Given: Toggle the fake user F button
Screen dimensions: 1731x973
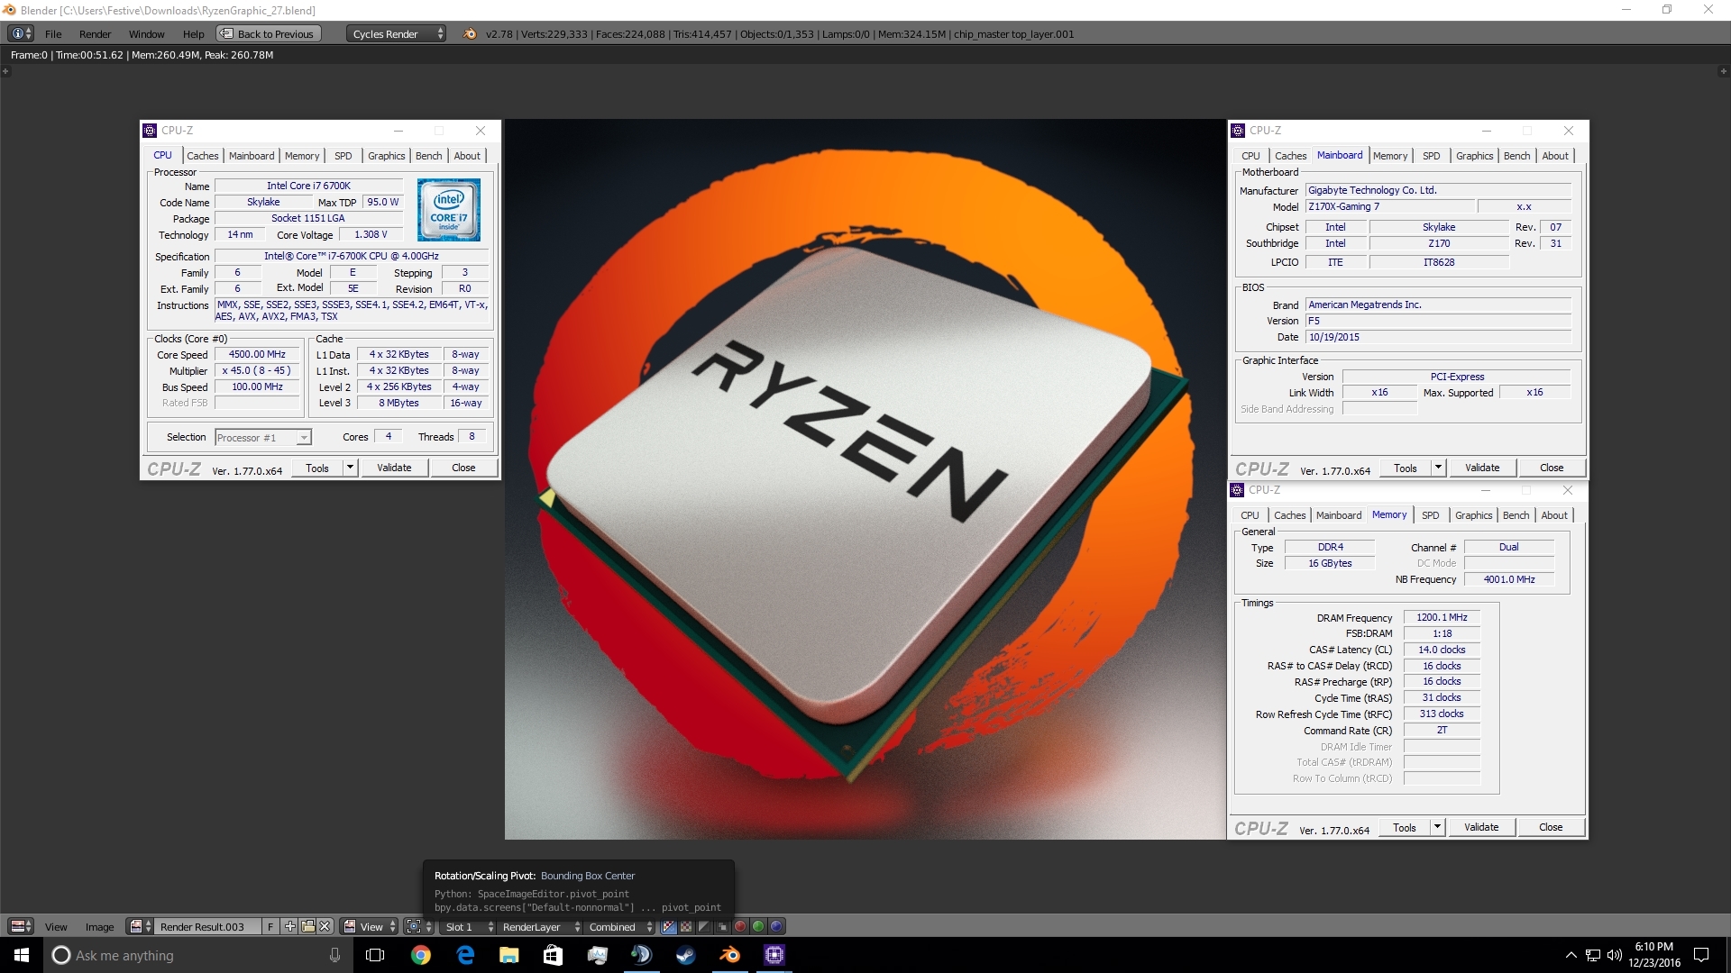Looking at the screenshot, I should click(x=270, y=926).
